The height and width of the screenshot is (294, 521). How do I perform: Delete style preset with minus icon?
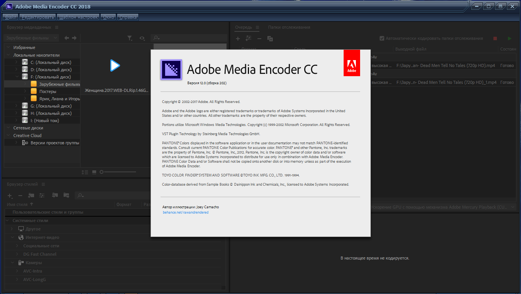pyautogui.click(x=21, y=196)
